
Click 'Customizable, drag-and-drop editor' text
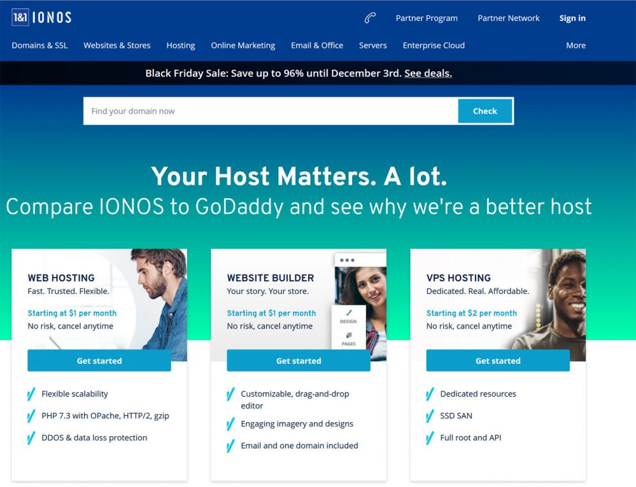coord(295,400)
